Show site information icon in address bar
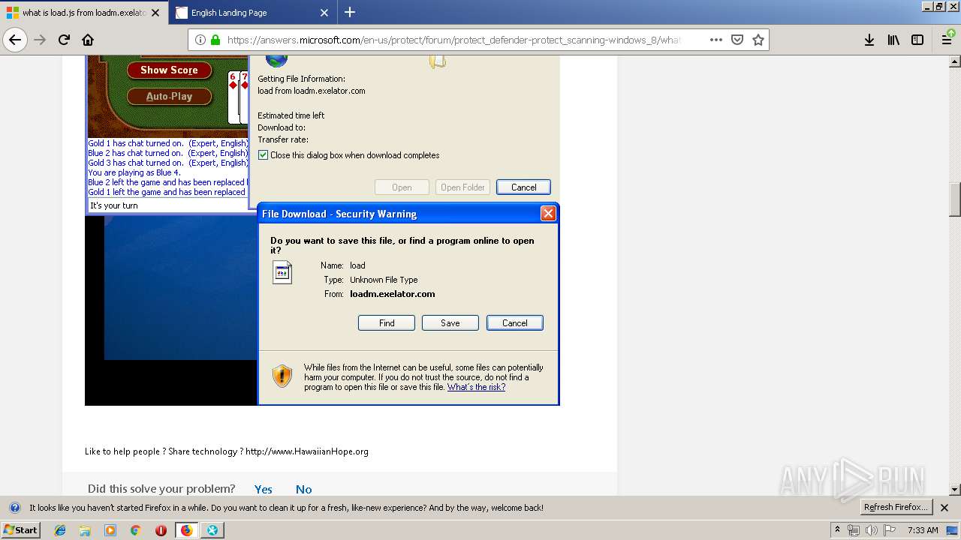The image size is (961, 540). click(200, 40)
